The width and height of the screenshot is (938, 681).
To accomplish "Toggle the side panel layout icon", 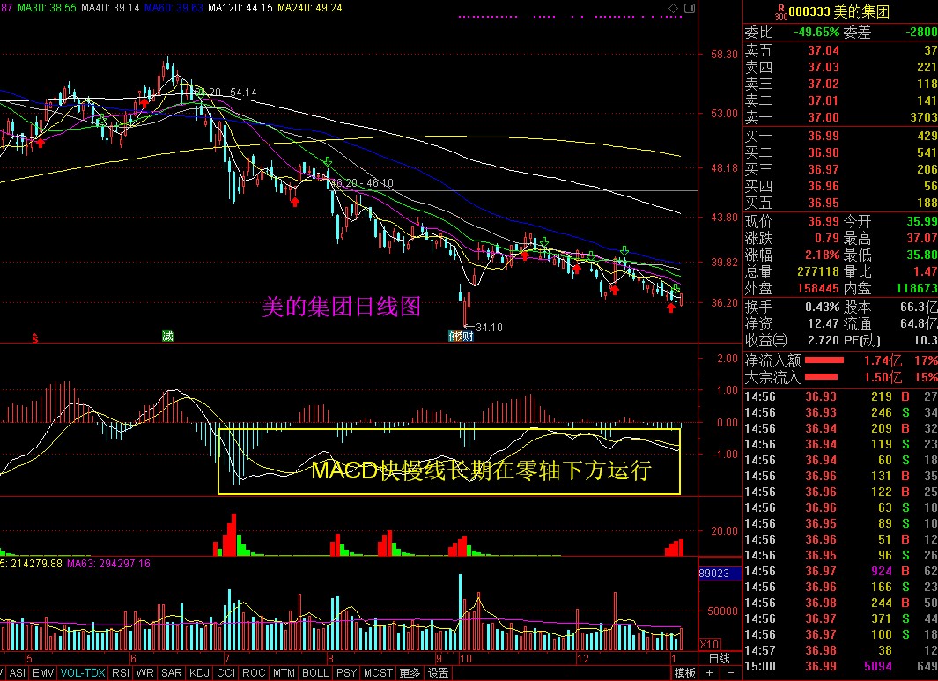I will pos(690,9).
